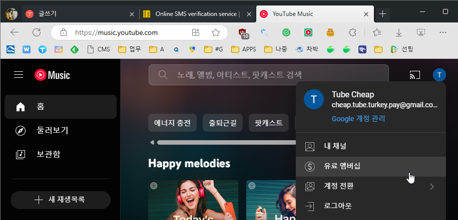The image size is (458, 220).
Task: Open the 선팅 bookmark
Action: (402, 49)
